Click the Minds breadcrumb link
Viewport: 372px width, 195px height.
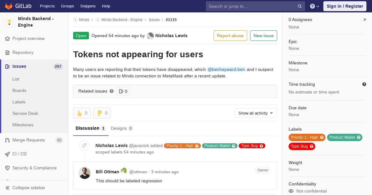[84, 20]
